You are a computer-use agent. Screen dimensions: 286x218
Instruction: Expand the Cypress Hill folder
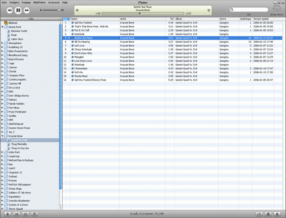(x=2, y=83)
